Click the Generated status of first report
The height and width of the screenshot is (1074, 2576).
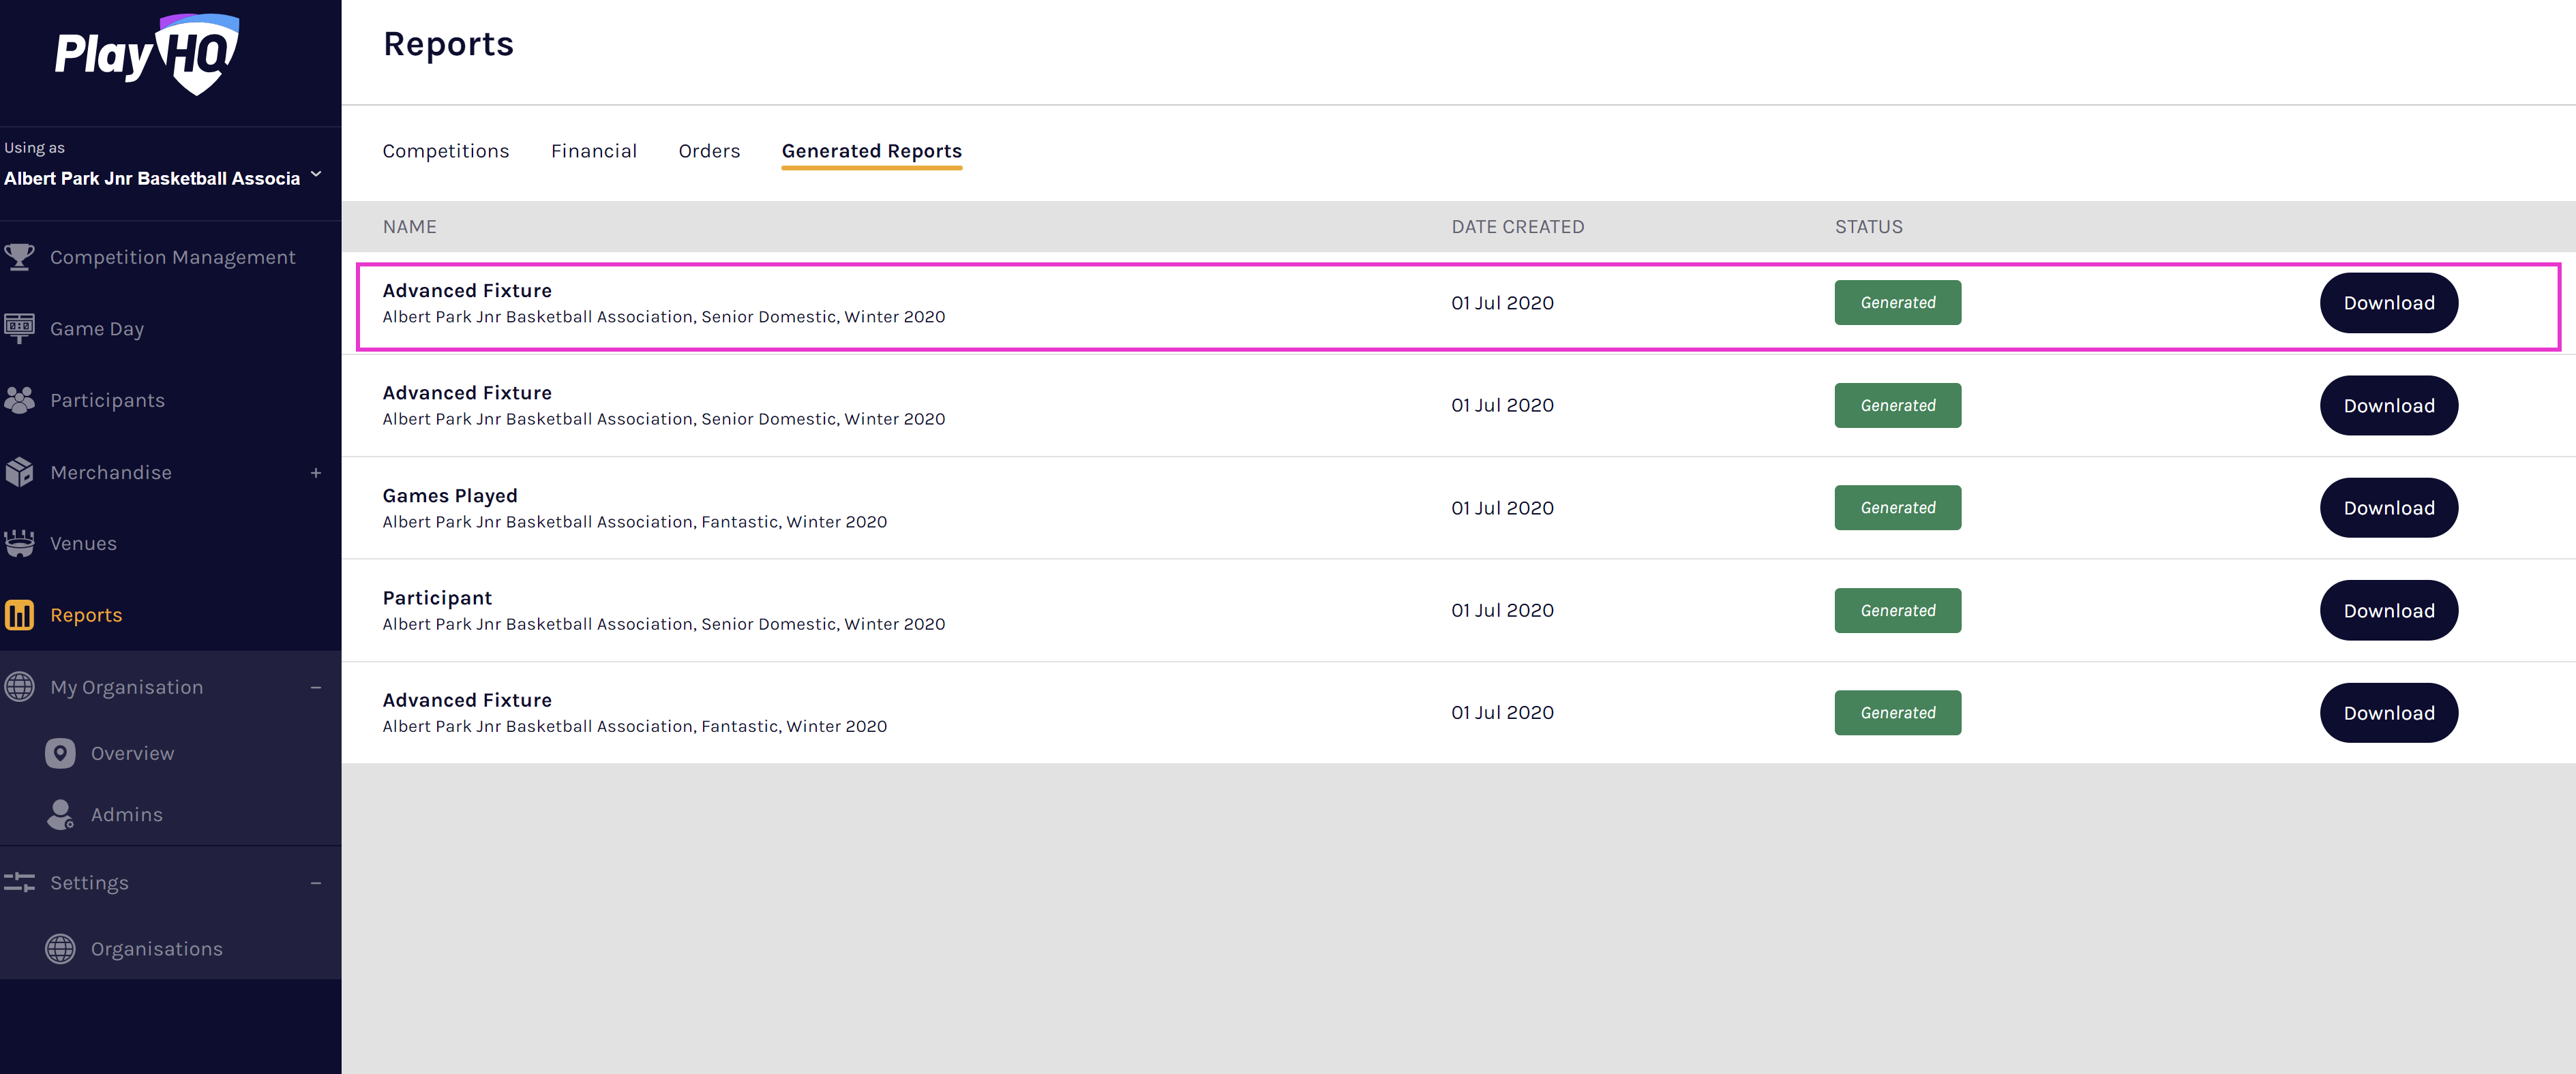click(x=1897, y=303)
